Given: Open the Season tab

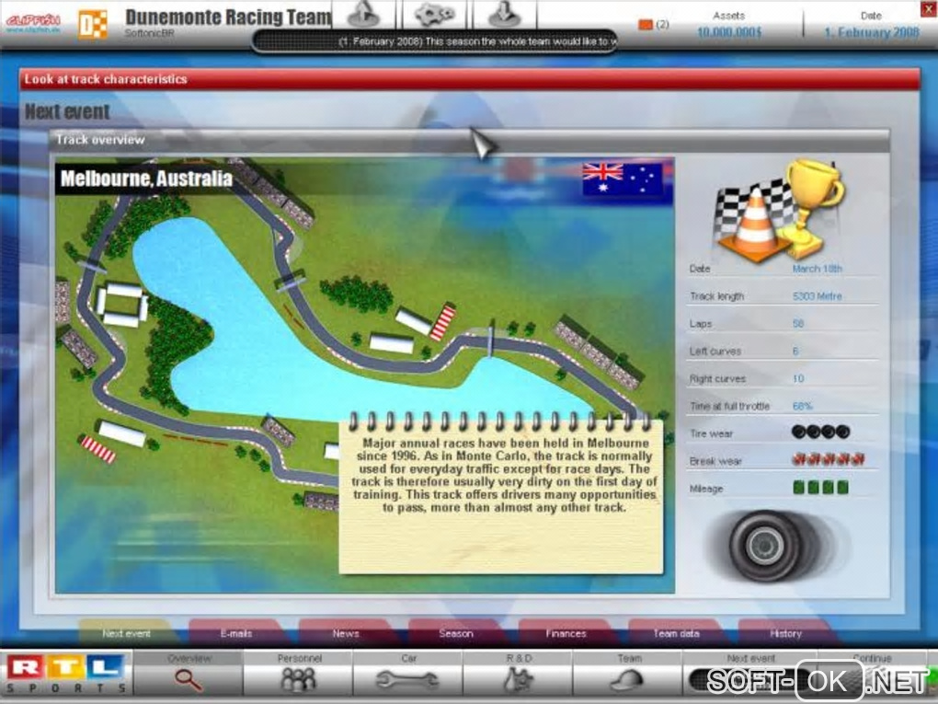Looking at the screenshot, I should coord(456,633).
